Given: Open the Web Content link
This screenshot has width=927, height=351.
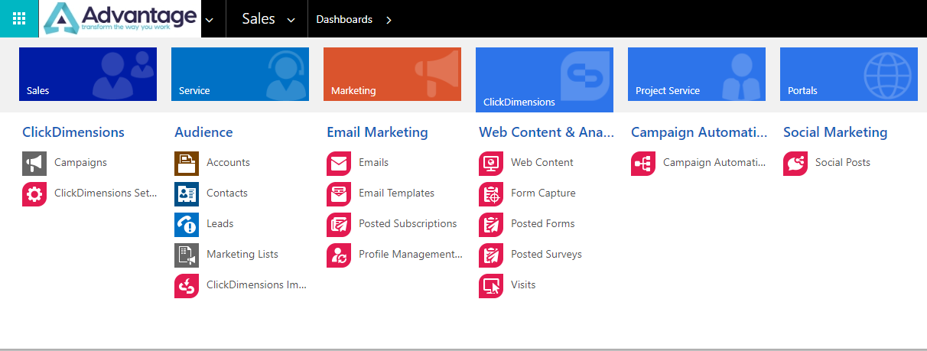Looking at the screenshot, I should (x=542, y=162).
